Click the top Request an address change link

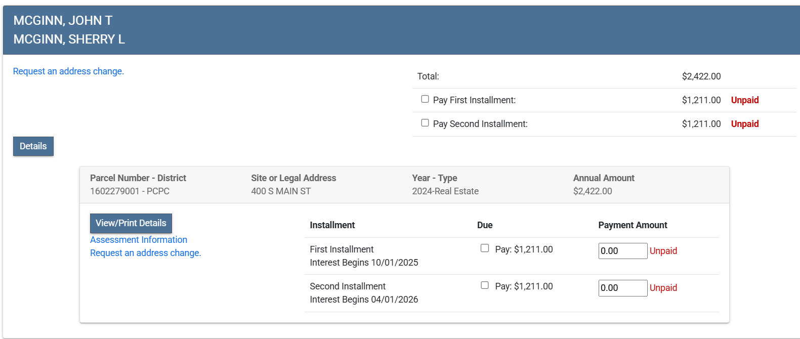click(68, 71)
